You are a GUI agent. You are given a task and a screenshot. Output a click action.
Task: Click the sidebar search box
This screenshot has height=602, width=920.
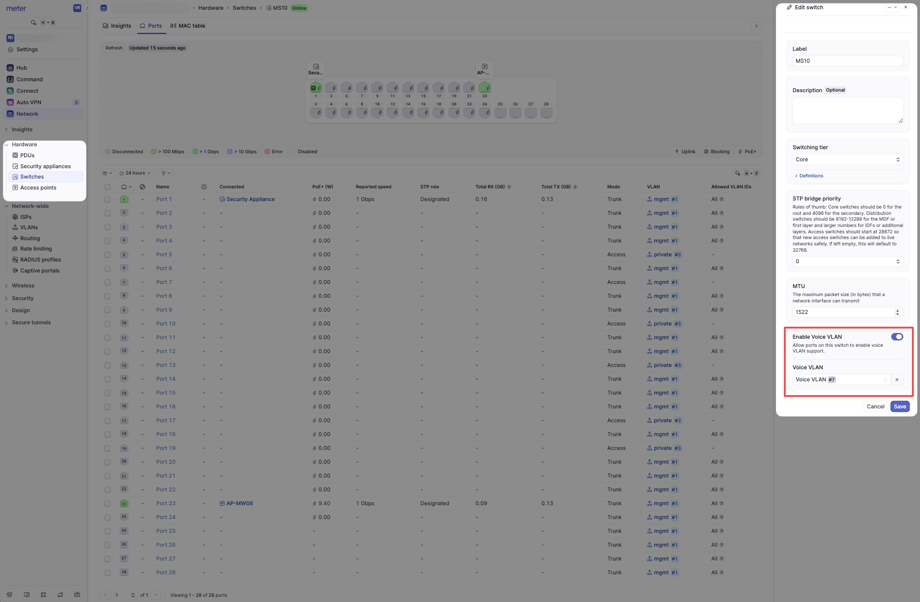tap(43, 22)
